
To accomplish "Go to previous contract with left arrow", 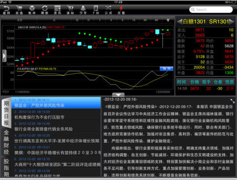I will (180, 21).
